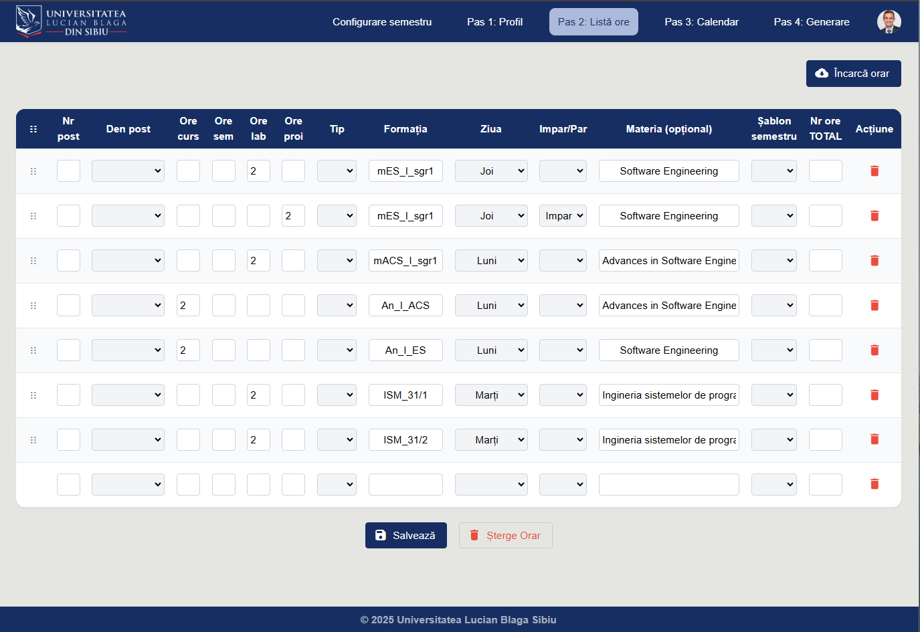The height and width of the screenshot is (632, 920).
Task: Open the user profile avatar
Action: 889,21
